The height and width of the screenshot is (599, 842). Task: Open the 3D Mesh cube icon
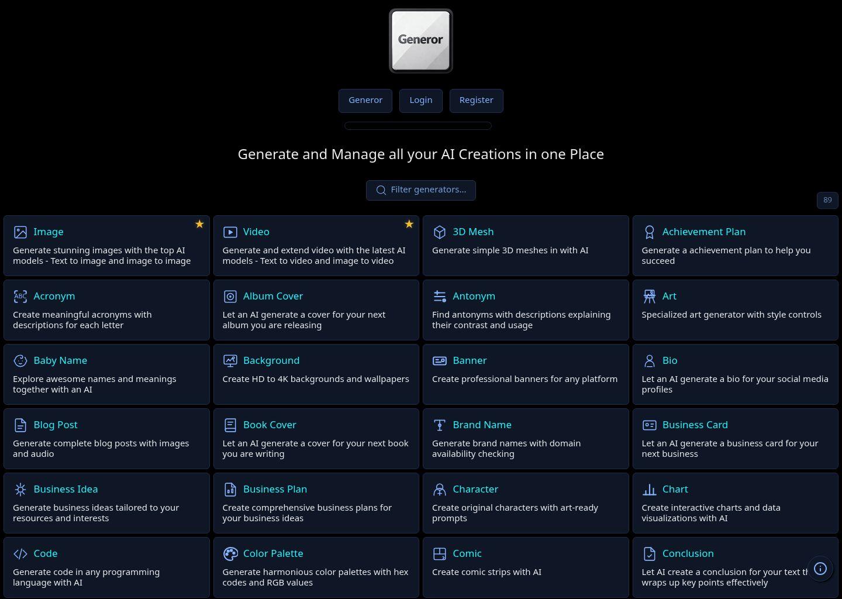pyautogui.click(x=440, y=232)
